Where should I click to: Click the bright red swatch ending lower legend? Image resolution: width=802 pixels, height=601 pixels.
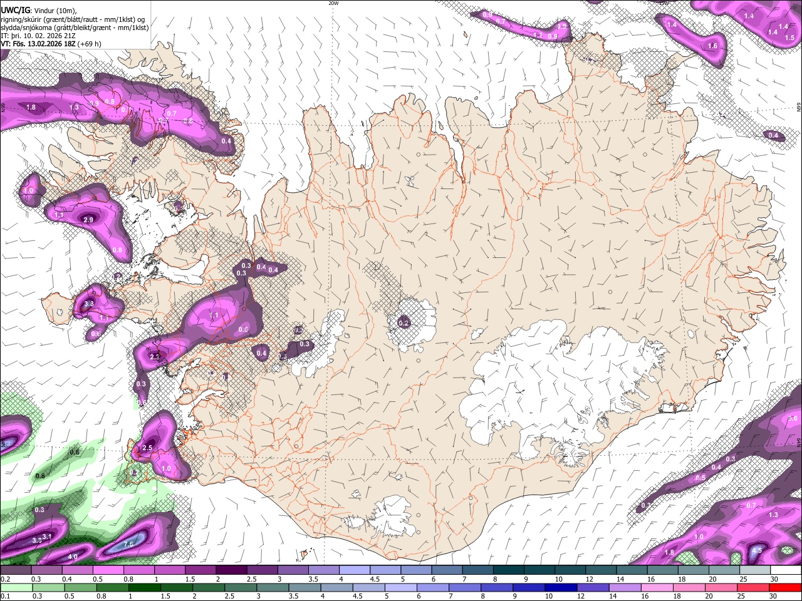coord(786,588)
